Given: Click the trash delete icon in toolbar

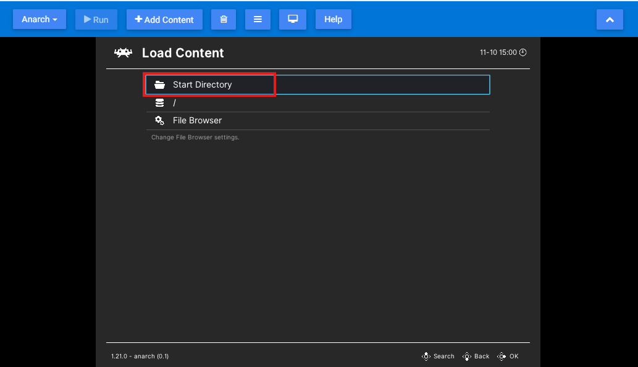Looking at the screenshot, I should click(x=224, y=19).
